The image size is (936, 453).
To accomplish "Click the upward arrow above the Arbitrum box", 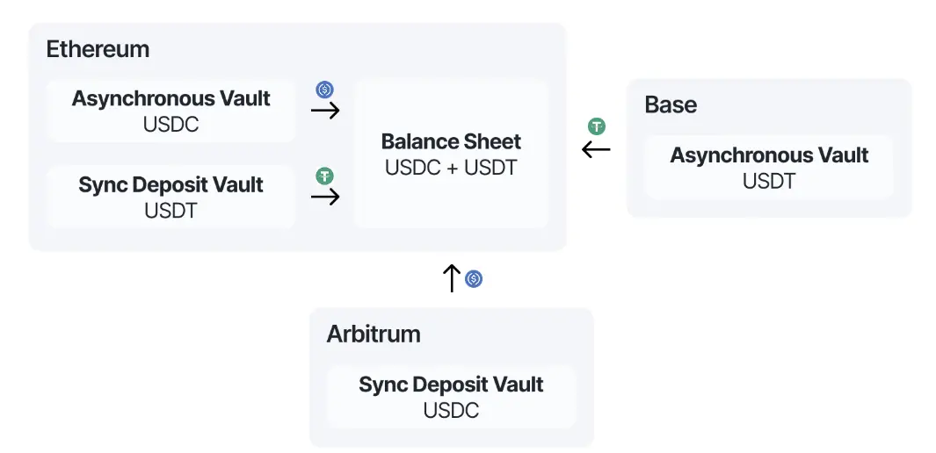I will tap(452, 278).
